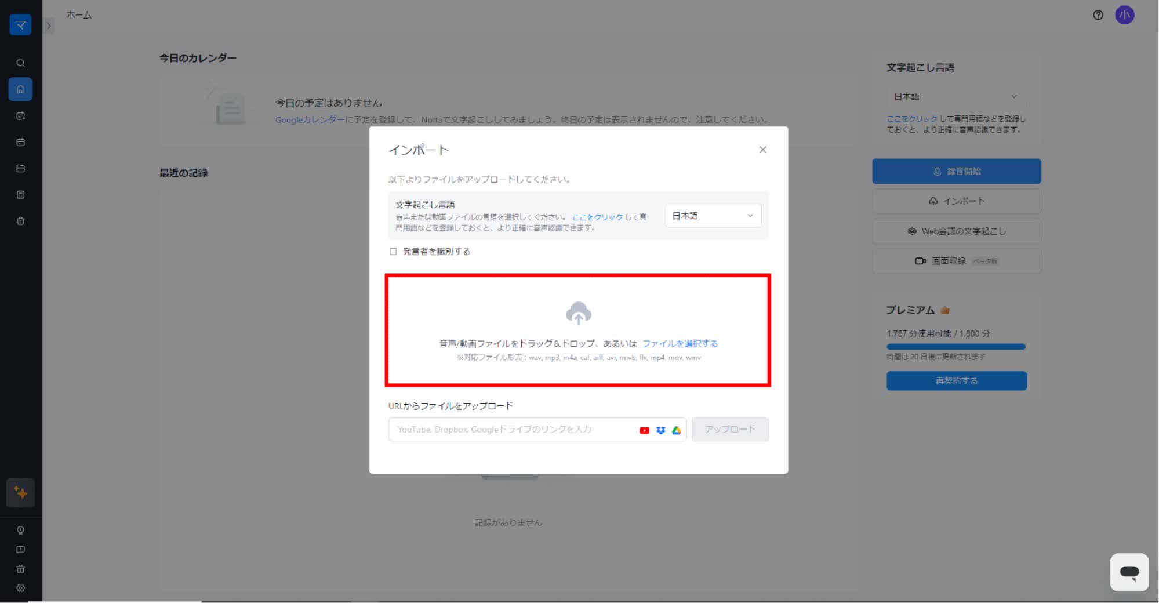Open the 文字起こし言語 dropdown on the home page
The height and width of the screenshot is (603, 1159).
coord(956,97)
